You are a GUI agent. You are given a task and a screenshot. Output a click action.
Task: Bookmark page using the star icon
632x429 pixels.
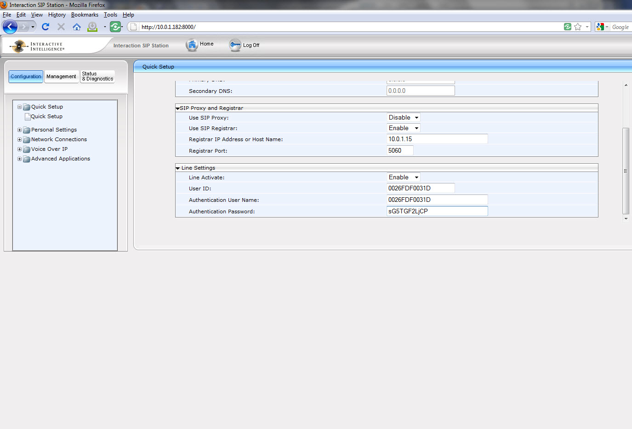click(x=578, y=27)
